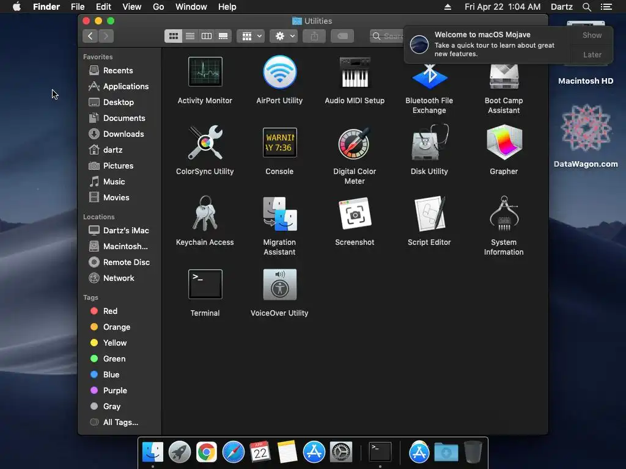
Task: Open the Apple menu
Action: tap(17, 7)
